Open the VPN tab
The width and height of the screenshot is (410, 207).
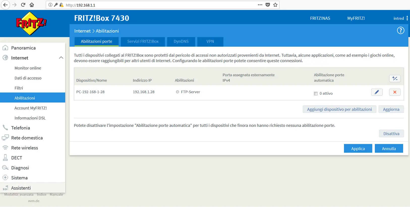point(210,42)
